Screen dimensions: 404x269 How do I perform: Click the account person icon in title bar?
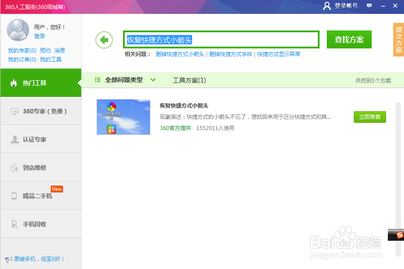point(327,6)
